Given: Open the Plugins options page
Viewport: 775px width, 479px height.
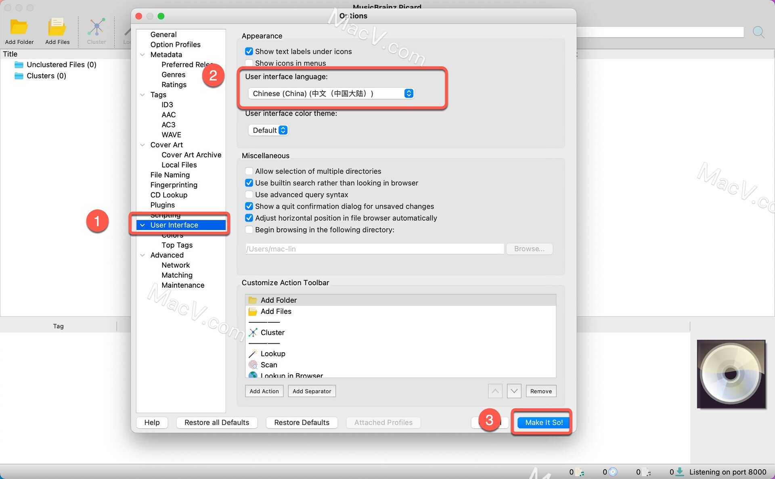Looking at the screenshot, I should click(163, 205).
